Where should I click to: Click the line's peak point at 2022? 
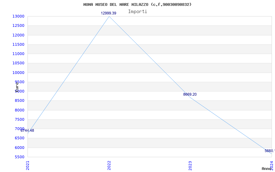[109, 16]
